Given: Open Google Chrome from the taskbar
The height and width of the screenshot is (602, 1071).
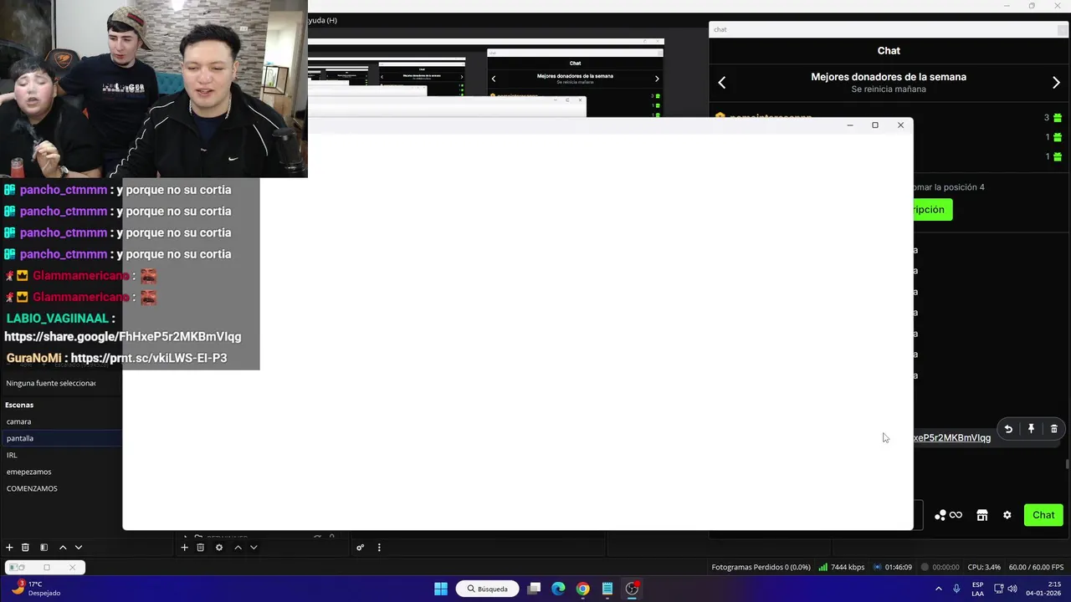Looking at the screenshot, I should point(582,589).
